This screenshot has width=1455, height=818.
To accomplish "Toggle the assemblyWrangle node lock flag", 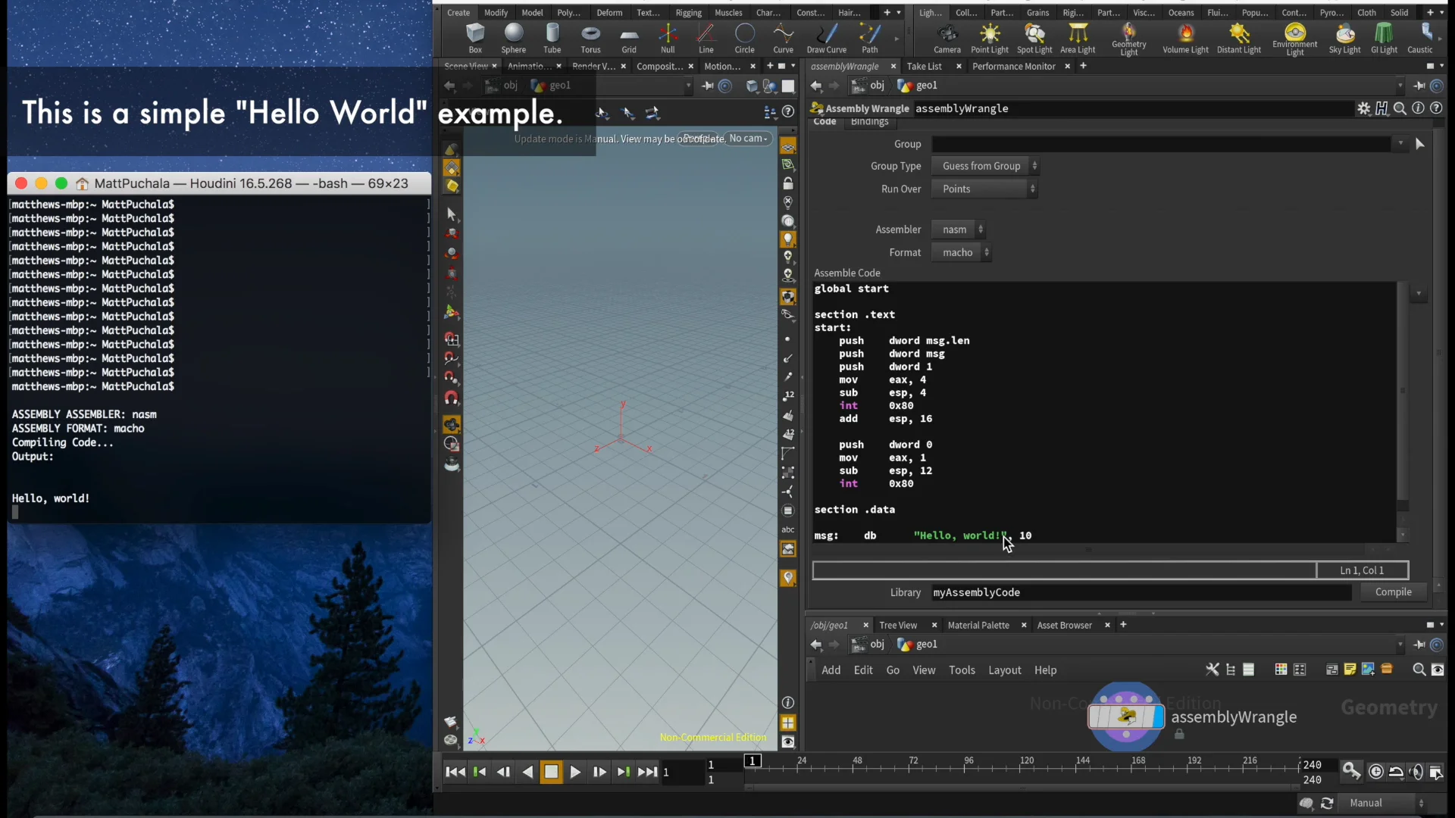I will tap(1179, 735).
